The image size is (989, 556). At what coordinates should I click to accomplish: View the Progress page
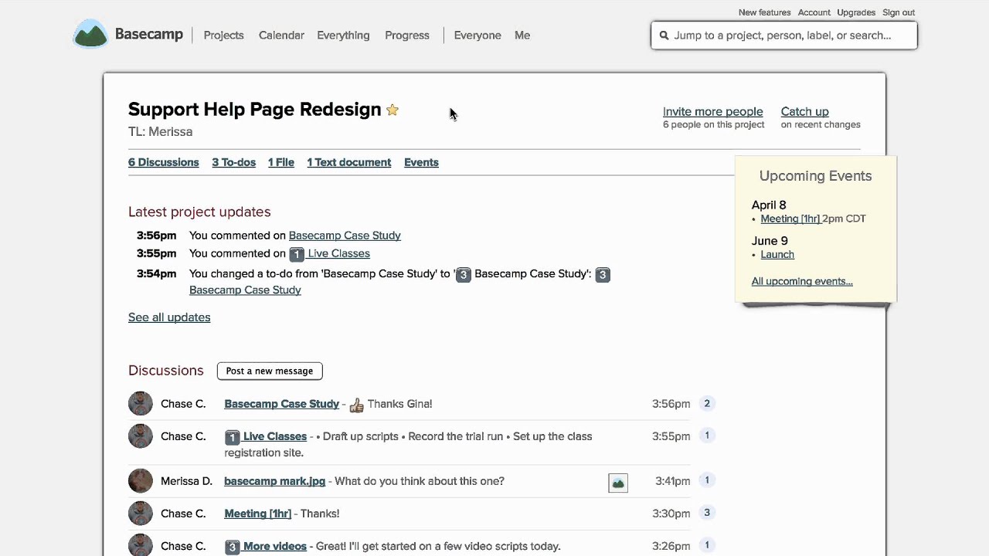click(x=407, y=36)
